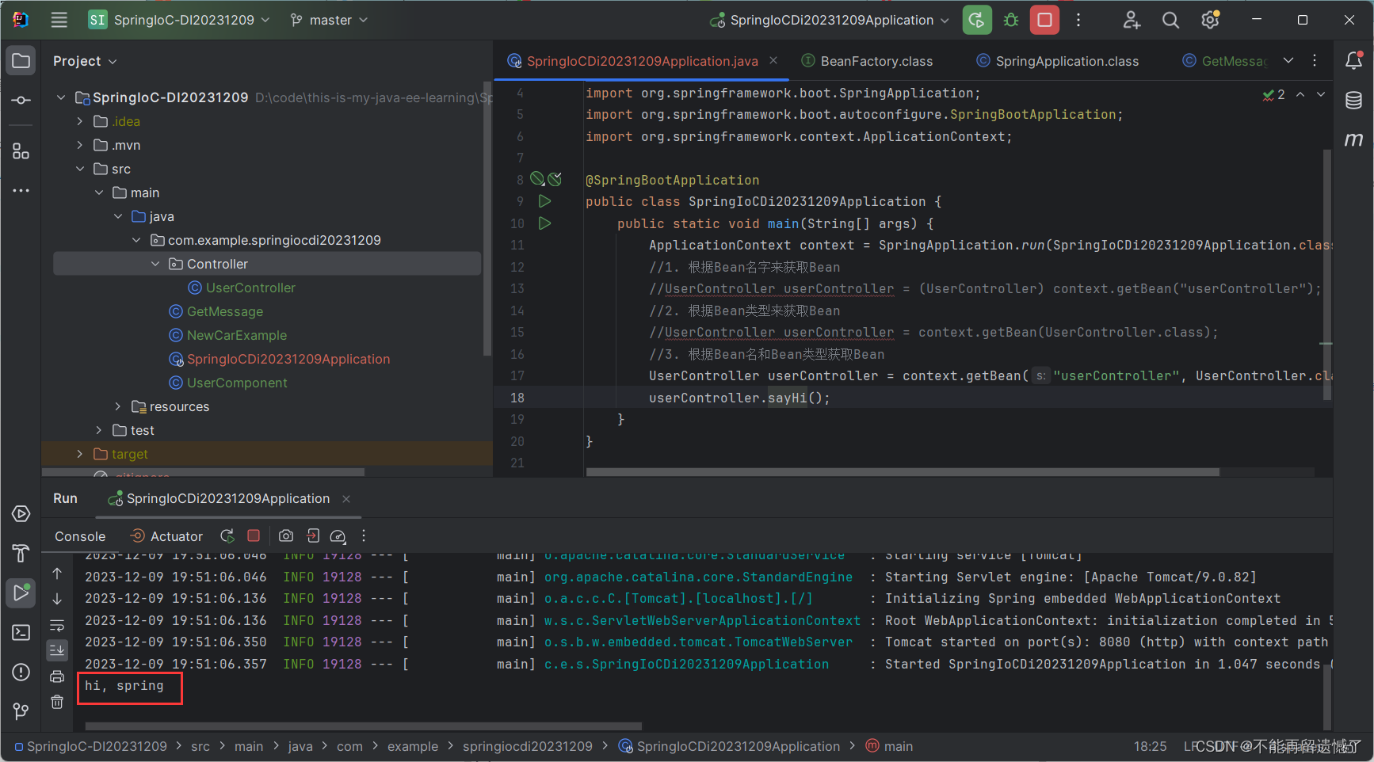Open Code With Me user icon
The height and width of the screenshot is (762, 1374).
coord(1132,20)
